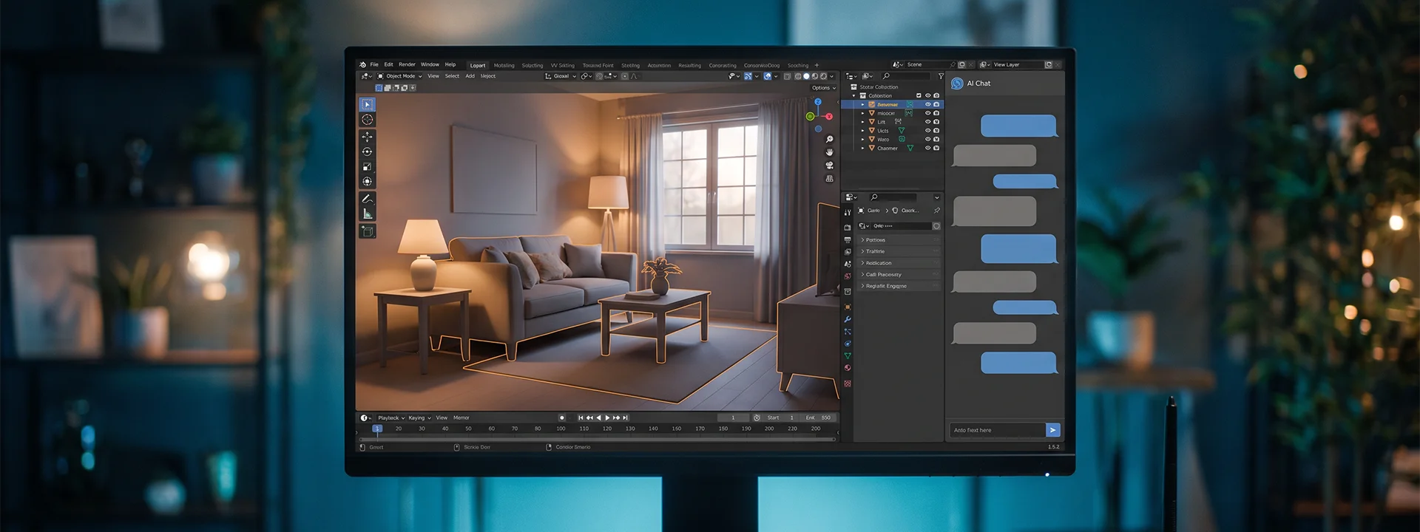This screenshot has height=532, width=1420.
Task: Select the Select Box tool
Action: (x=367, y=104)
